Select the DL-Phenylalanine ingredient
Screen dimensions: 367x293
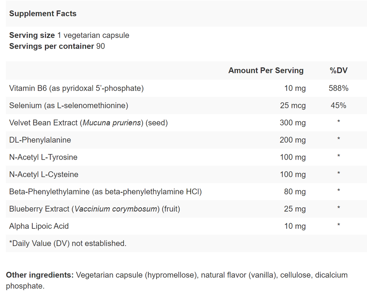(x=40, y=140)
